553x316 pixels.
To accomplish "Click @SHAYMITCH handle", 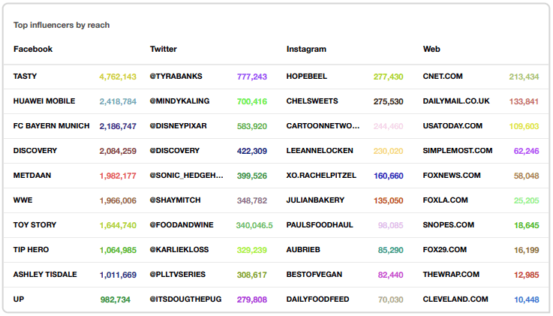I will tap(176, 200).
